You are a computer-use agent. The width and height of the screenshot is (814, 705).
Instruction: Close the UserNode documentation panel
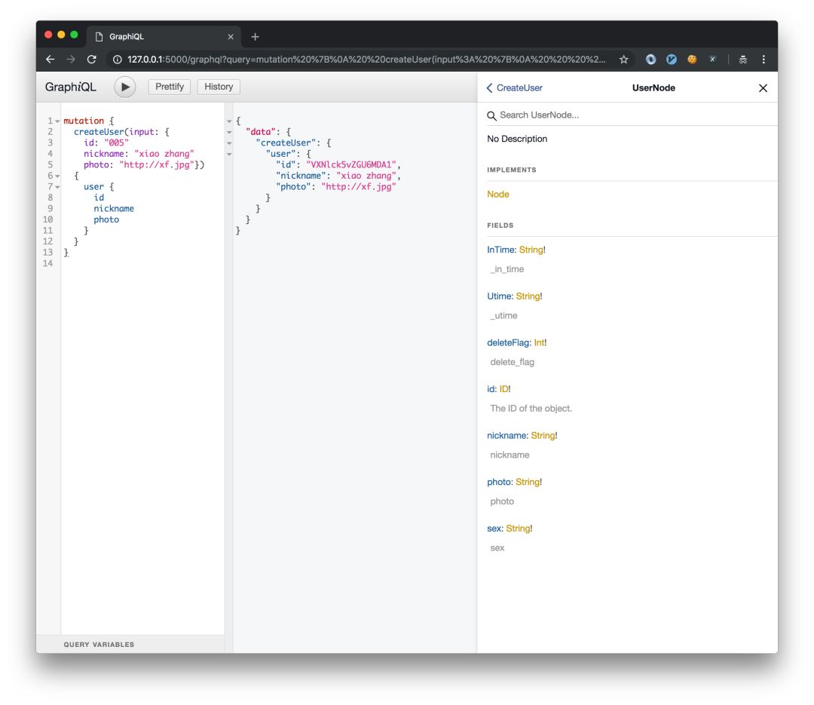[763, 88]
